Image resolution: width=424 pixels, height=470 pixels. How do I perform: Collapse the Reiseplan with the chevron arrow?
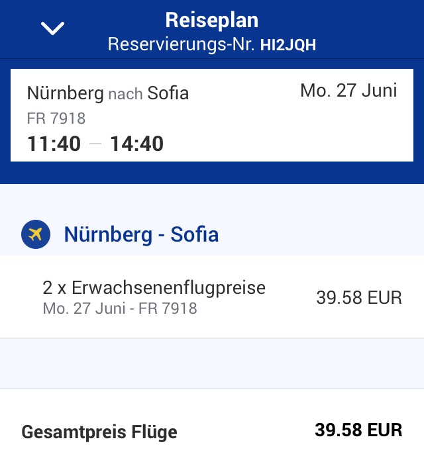[x=52, y=28]
